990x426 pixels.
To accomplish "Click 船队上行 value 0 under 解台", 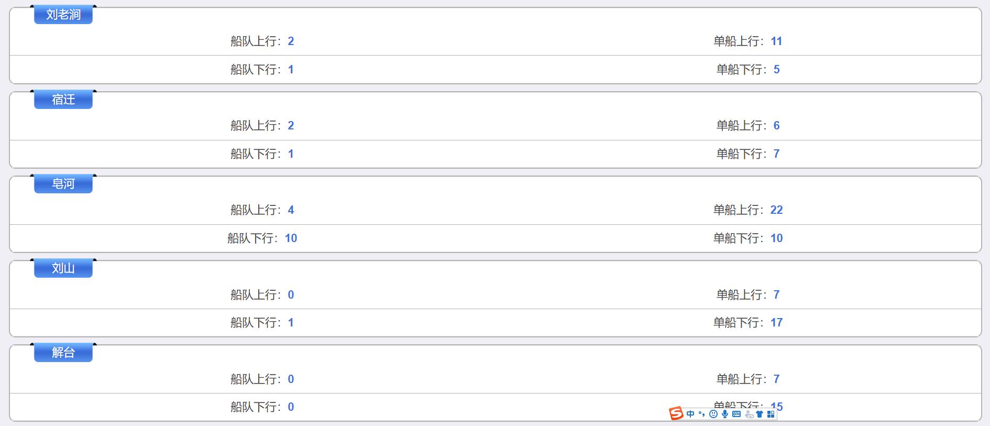I will 291,379.
